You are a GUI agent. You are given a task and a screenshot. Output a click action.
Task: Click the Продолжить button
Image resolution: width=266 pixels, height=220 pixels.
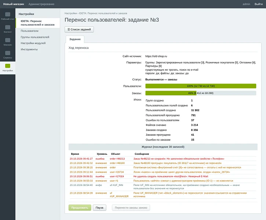pyautogui.click(x=80, y=208)
